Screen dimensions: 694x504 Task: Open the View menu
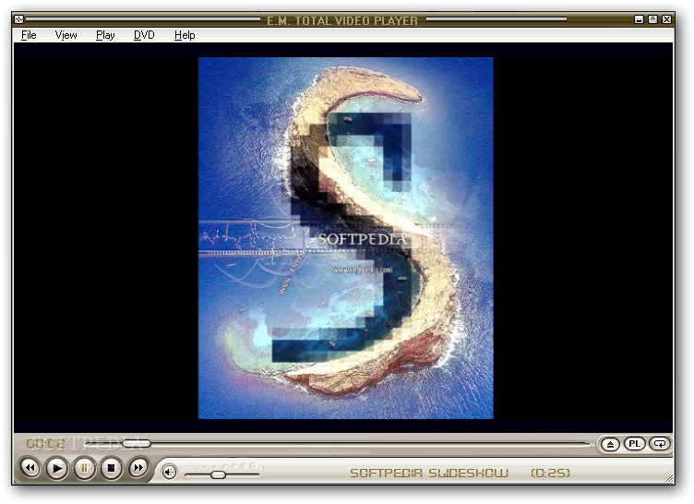pos(66,35)
